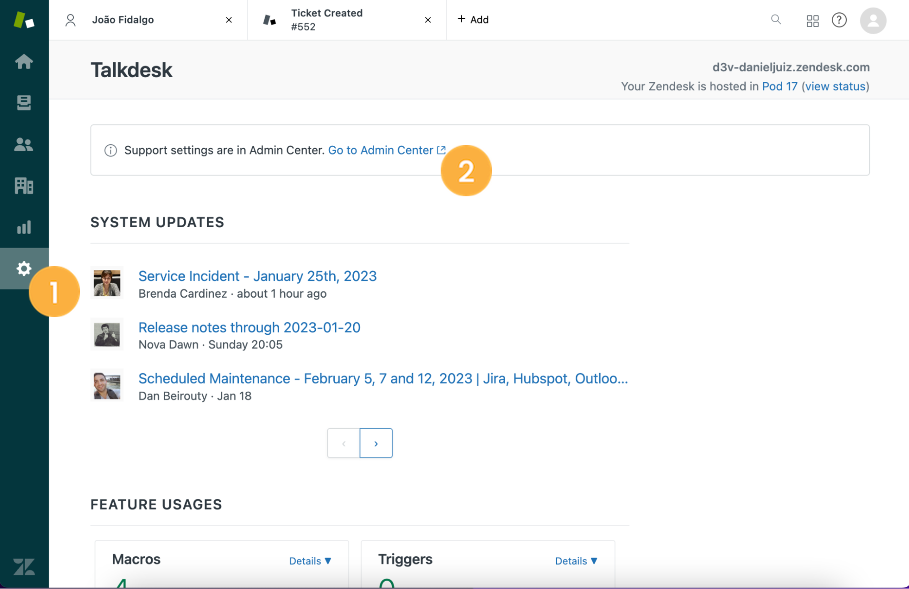Open the Help question mark icon

point(839,20)
